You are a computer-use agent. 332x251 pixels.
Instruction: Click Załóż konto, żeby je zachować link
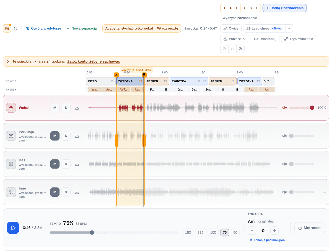click(94, 61)
